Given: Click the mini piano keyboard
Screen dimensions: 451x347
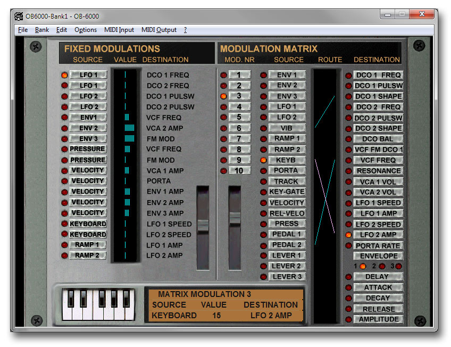Looking at the screenshot, I should (x=98, y=304).
